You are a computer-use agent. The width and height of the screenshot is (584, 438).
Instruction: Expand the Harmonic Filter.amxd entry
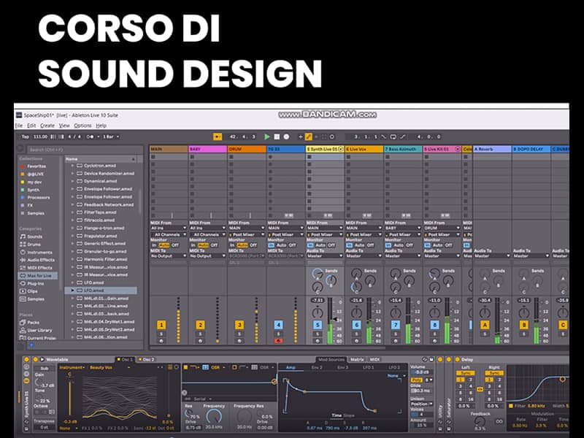[72, 259]
